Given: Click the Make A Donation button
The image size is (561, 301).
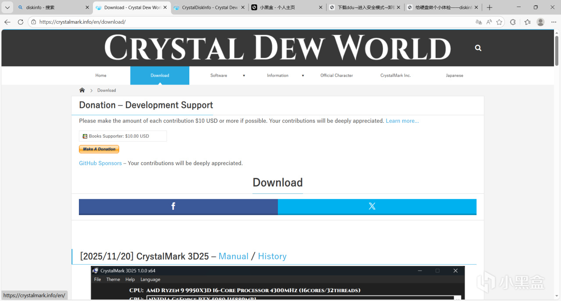Looking at the screenshot, I should [x=99, y=149].
